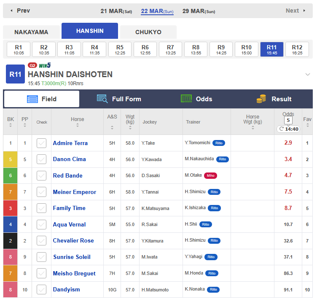Open the Result tab
This screenshot has width=317, height=299.
pos(274,99)
